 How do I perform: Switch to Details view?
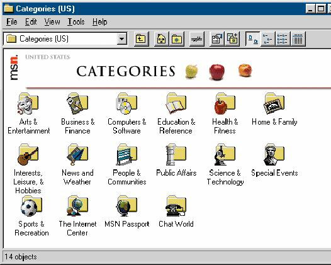click(298, 39)
